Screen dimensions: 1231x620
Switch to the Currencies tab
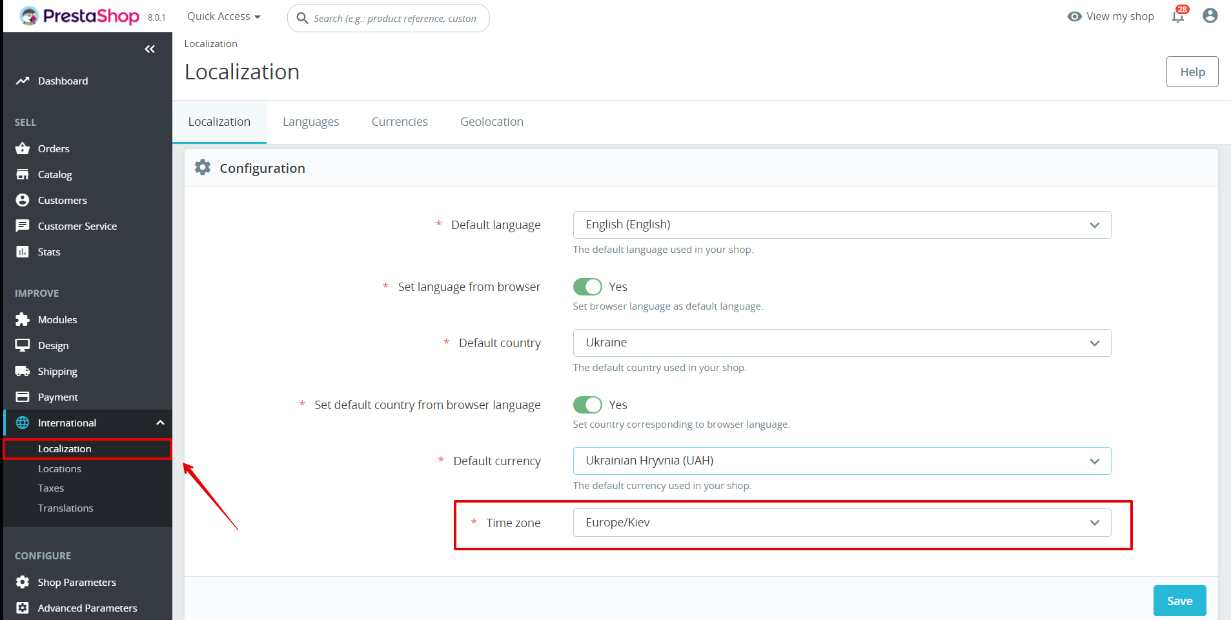point(400,122)
